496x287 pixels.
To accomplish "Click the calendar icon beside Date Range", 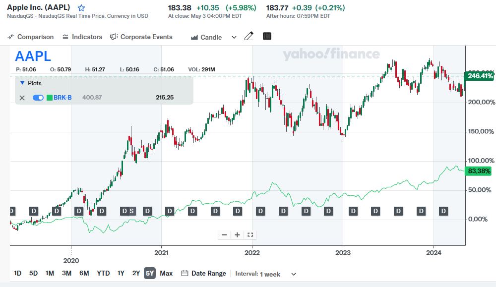I will point(185,274).
